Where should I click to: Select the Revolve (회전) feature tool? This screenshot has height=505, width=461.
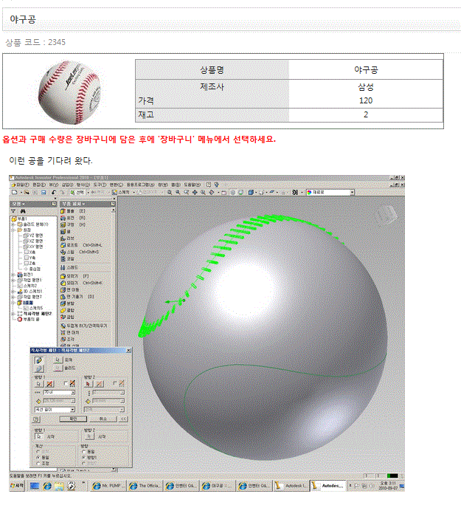(x=72, y=218)
